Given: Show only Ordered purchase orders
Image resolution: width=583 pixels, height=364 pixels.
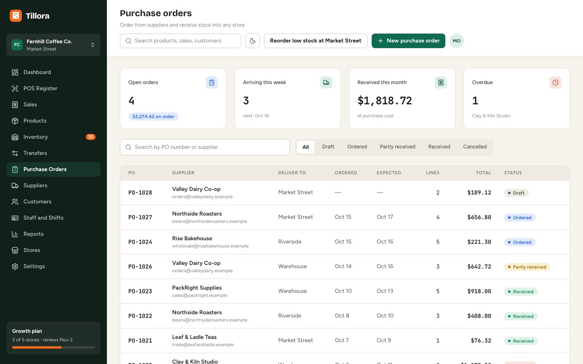Looking at the screenshot, I should pos(357,147).
